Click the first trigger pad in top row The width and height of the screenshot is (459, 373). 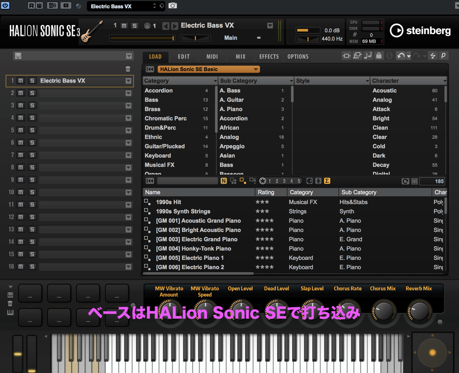30,293
